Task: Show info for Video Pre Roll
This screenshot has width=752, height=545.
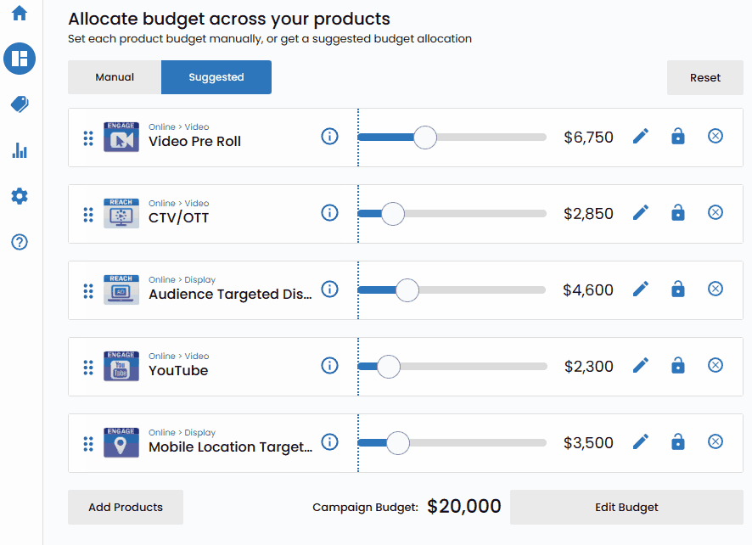Action: click(x=330, y=137)
